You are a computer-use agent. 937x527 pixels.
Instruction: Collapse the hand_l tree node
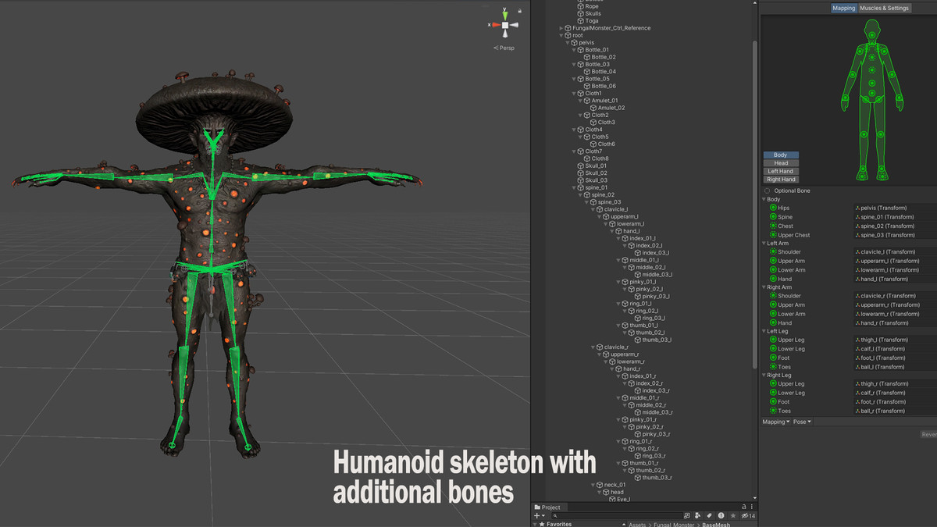click(x=611, y=231)
